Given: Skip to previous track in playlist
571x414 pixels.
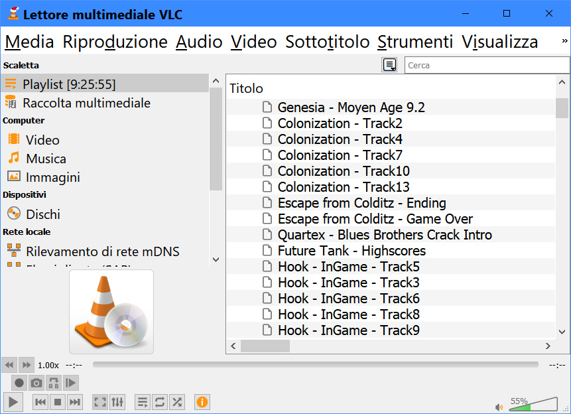Looking at the screenshot, I should 40,402.
